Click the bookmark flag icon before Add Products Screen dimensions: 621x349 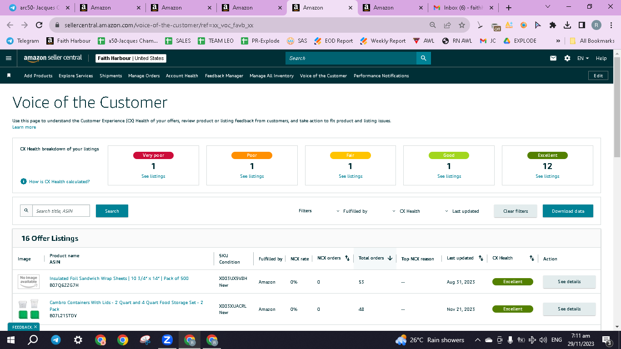click(x=9, y=75)
